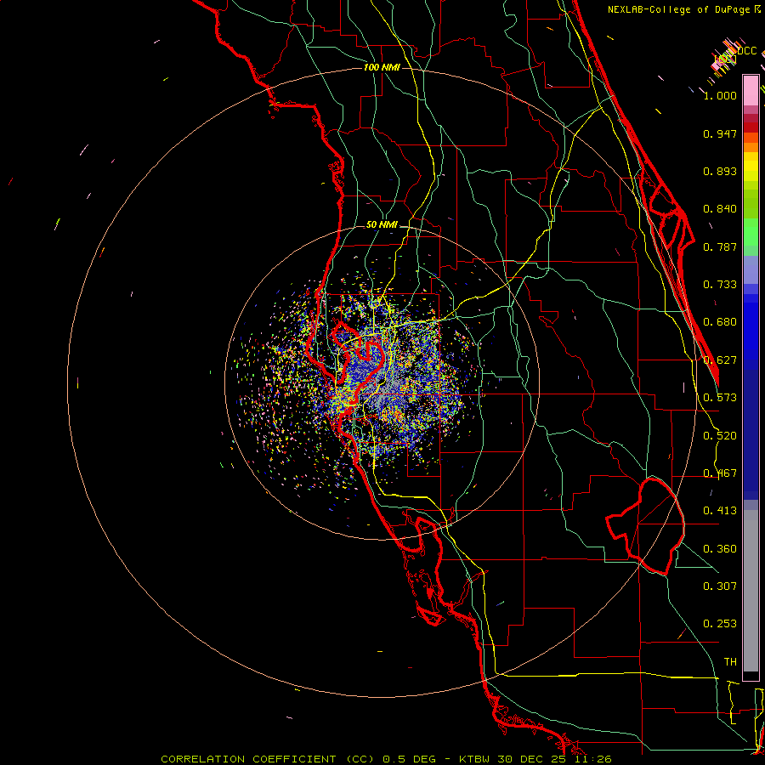Click the 0.680 scale label
This screenshot has height=765, width=765.
coord(720,322)
